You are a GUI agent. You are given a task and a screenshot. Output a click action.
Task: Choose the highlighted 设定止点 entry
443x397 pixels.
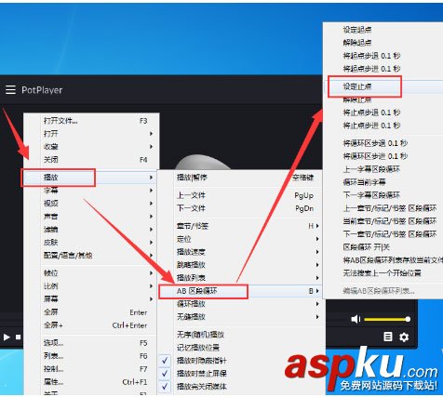pyautogui.click(x=383, y=86)
